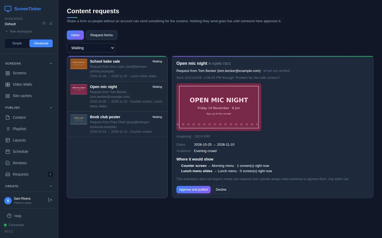Click Approve and publish button
Screen dimensions: 382x238
193,190
